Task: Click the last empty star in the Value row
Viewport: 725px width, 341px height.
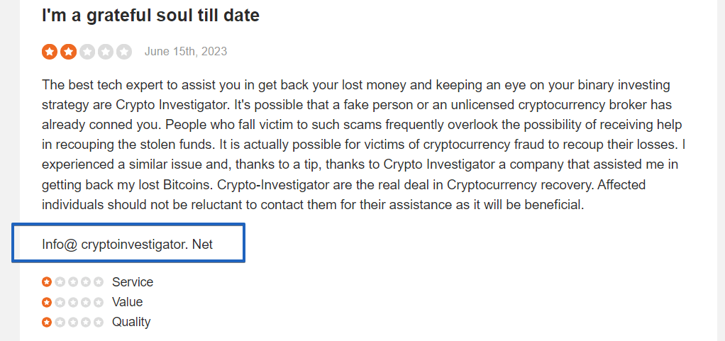Action: [x=99, y=302]
